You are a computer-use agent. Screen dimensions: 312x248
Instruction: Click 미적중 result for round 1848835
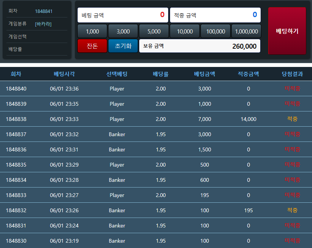coord(292,164)
